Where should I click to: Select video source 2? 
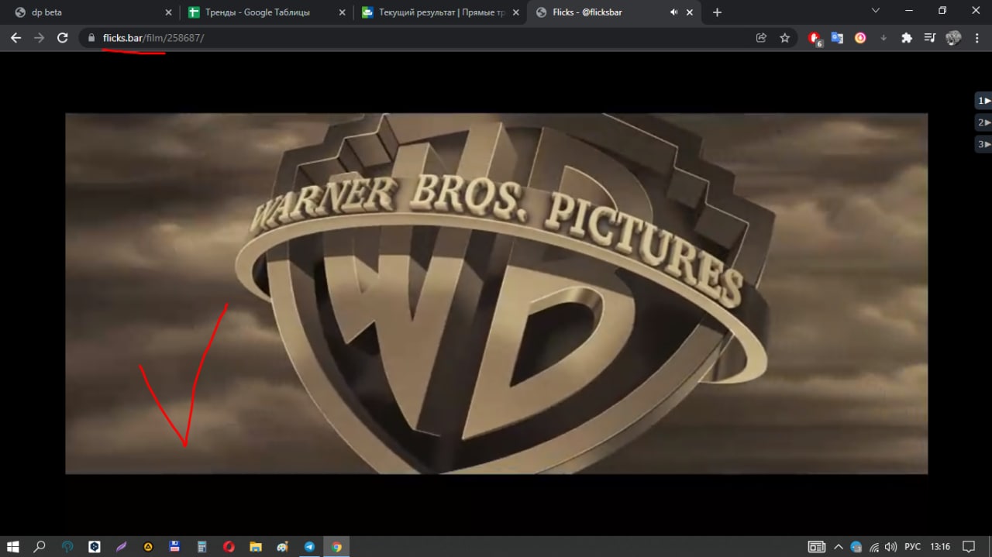[983, 122]
